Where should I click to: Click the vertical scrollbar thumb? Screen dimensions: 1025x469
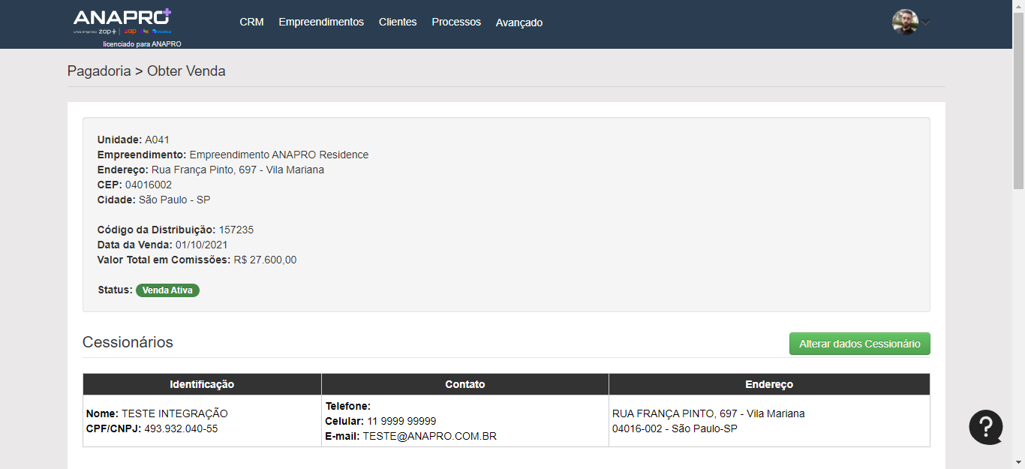pyautogui.click(x=1018, y=98)
